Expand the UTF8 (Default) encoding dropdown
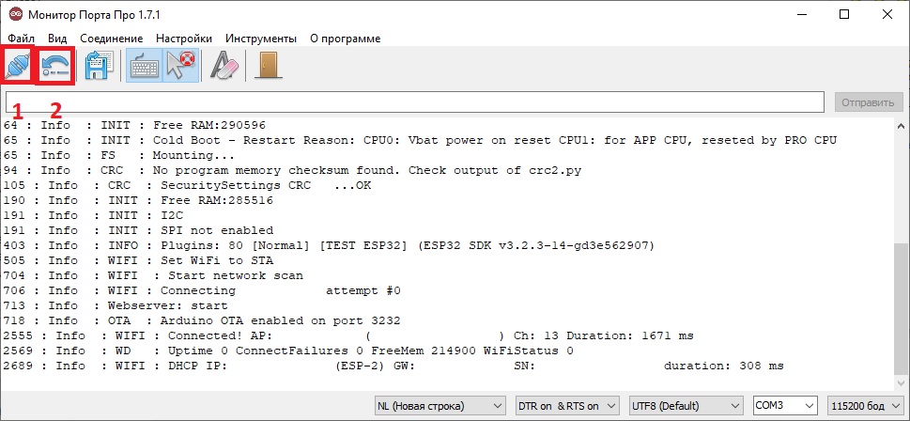Image resolution: width=910 pixels, height=421 pixels. point(688,406)
